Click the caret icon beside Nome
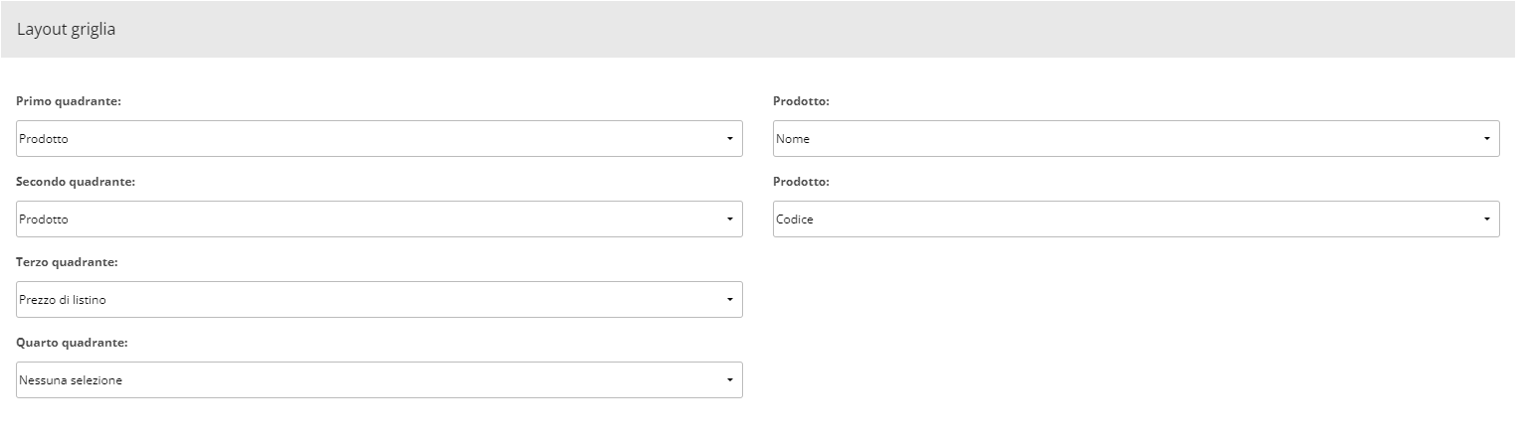Image resolution: width=1522 pixels, height=439 pixels. [x=1486, y=139]
